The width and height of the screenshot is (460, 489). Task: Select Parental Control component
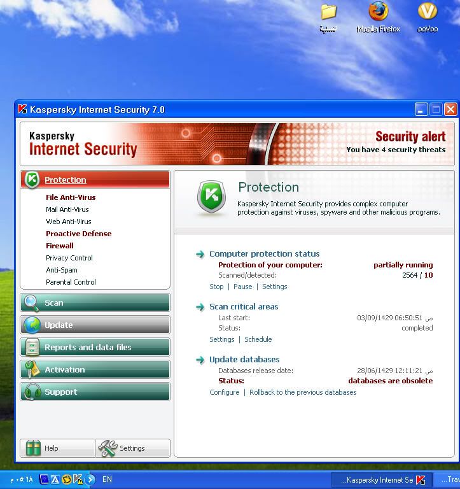pyautogui.click(x=71, y=282)
